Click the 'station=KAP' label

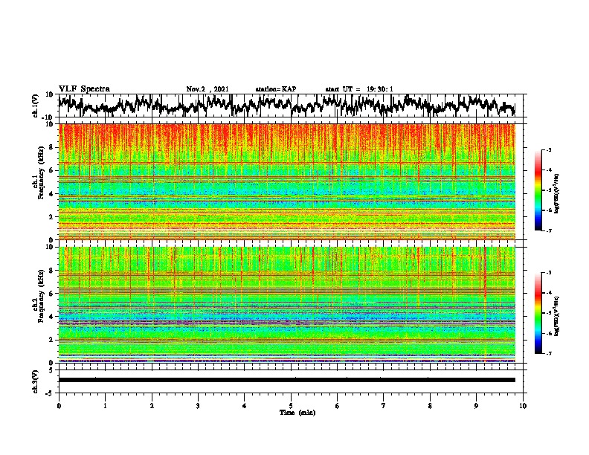pos(276,89)
